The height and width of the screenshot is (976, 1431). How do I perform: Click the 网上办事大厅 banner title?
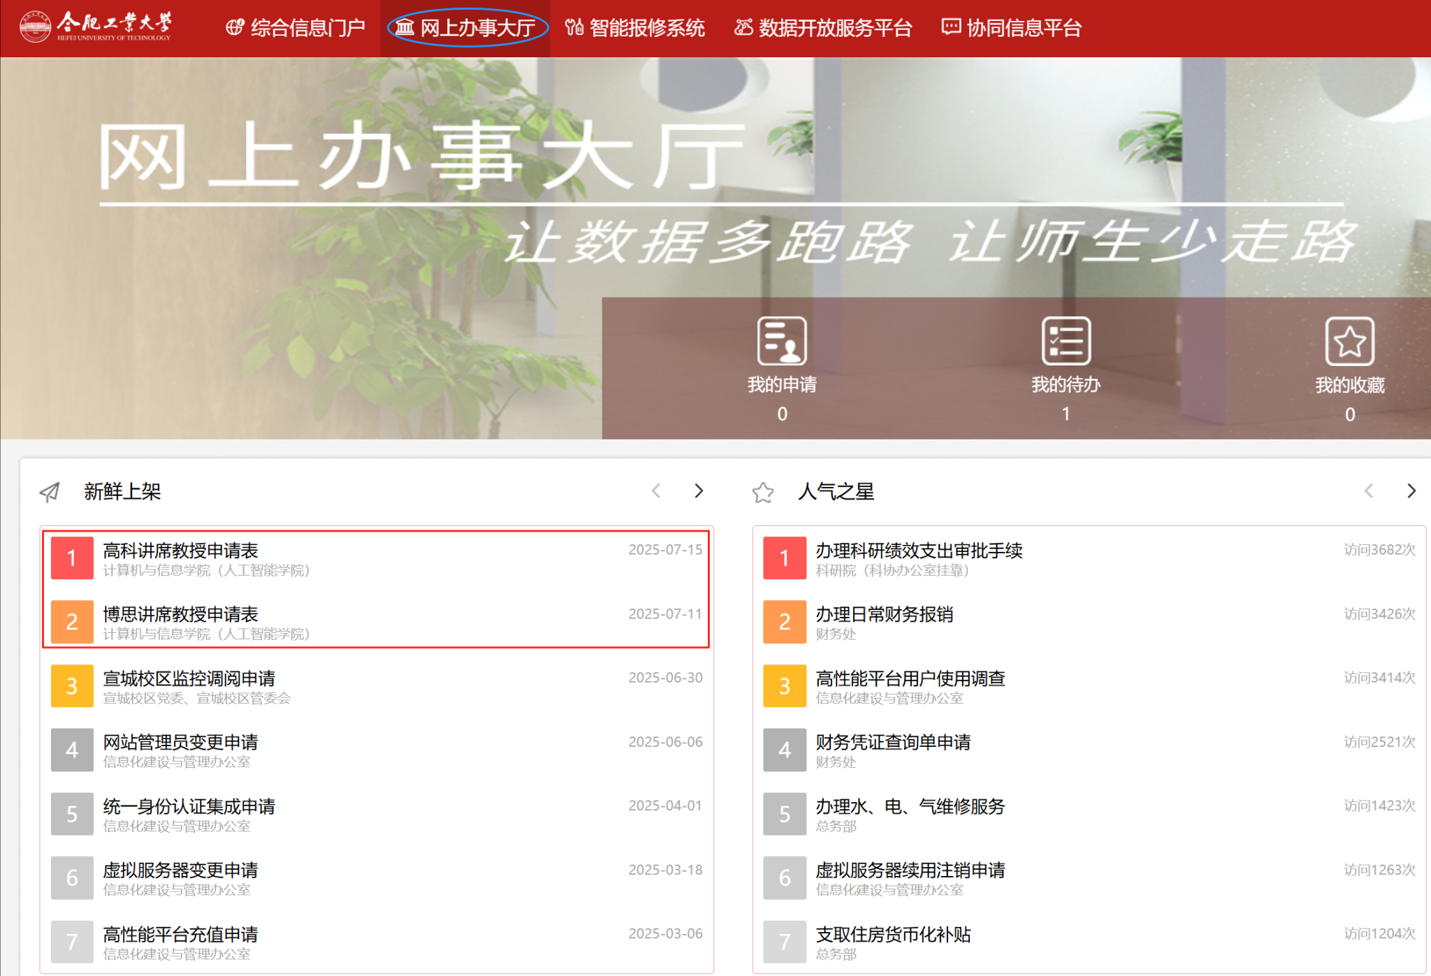click(x=422, y=157)
